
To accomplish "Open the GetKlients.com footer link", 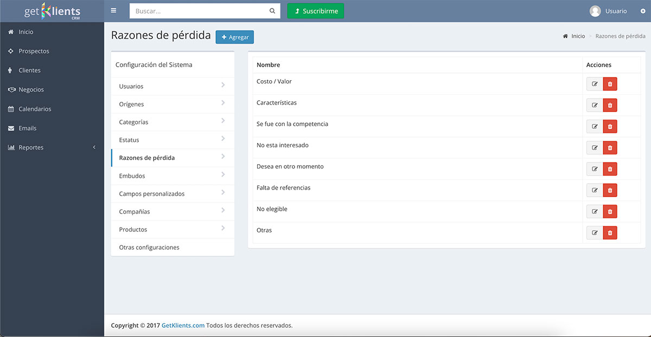I will click(x=183, y=326).
